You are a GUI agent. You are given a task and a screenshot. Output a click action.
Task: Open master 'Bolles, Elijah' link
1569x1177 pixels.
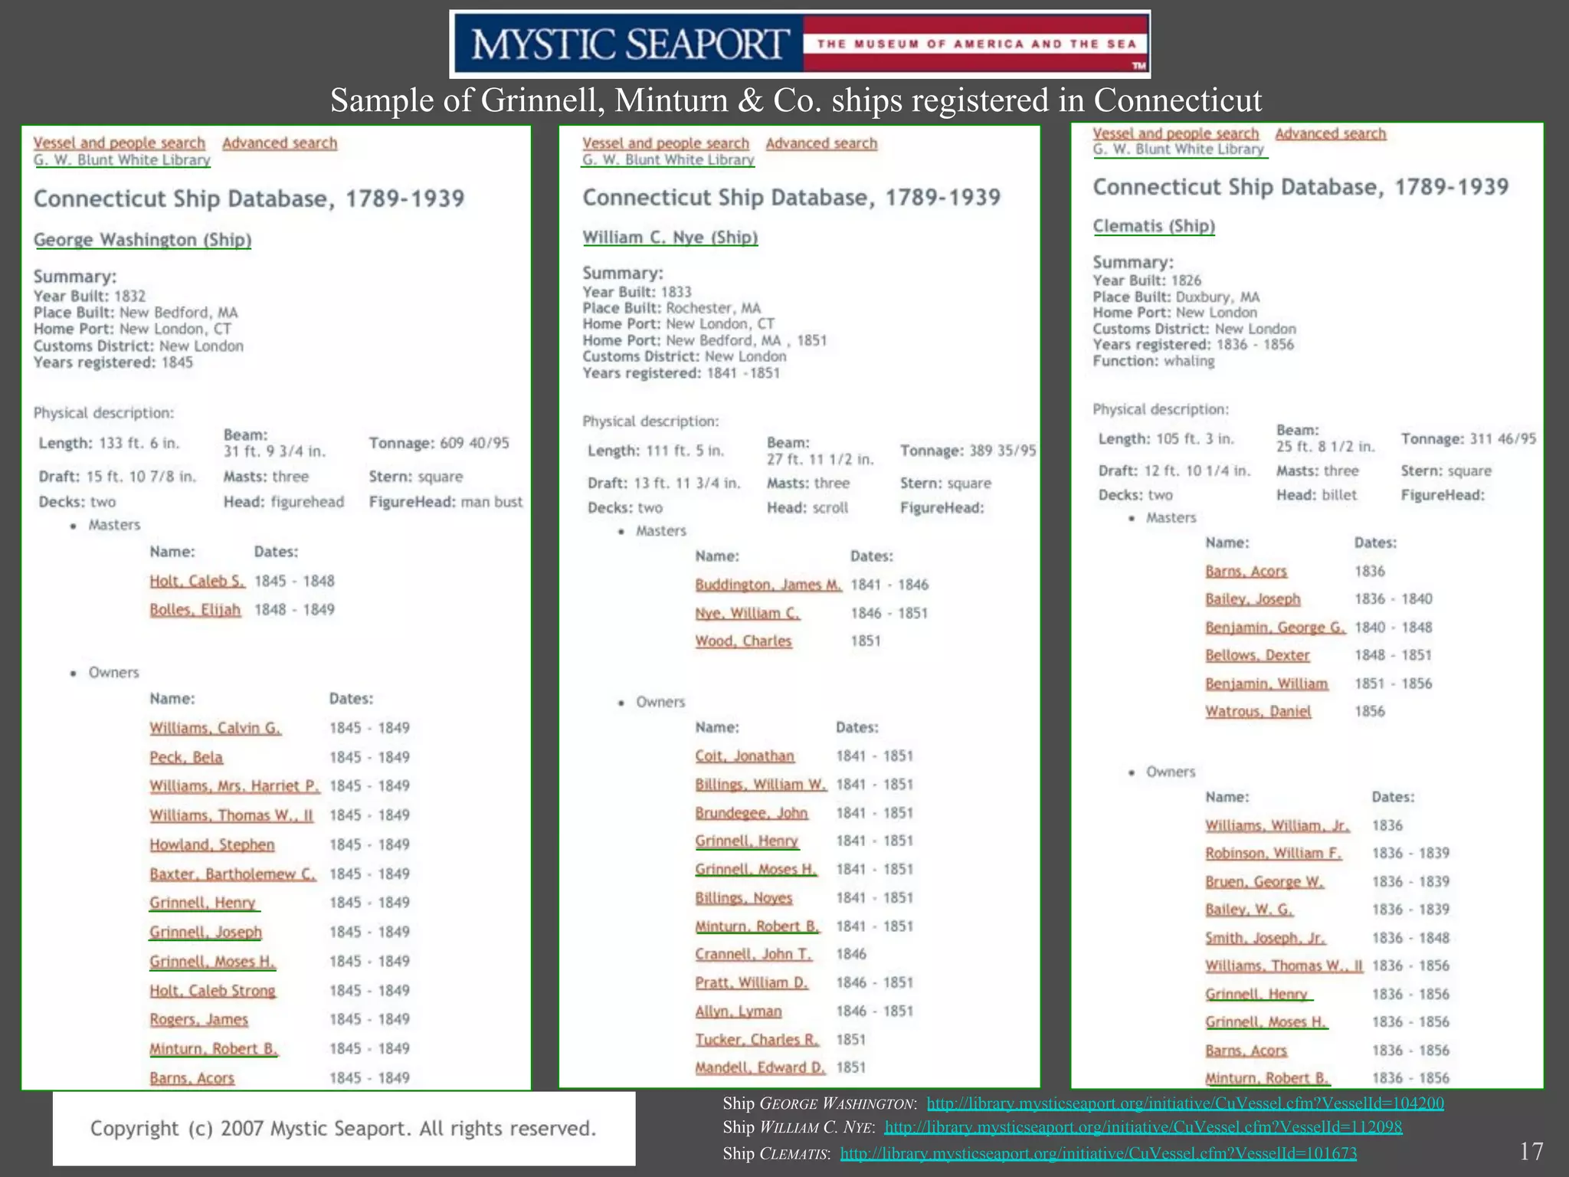[195, 610]
